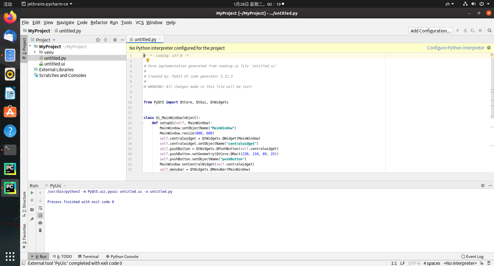494x266 pixels.
Task: Toggle scroll to end in the Run console
Action: pyautogui.click(x=40, y=215)
